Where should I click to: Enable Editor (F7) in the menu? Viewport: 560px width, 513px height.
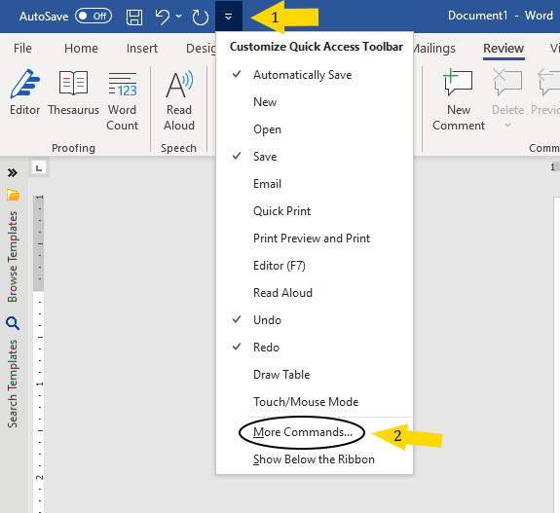tap(315, 266)
